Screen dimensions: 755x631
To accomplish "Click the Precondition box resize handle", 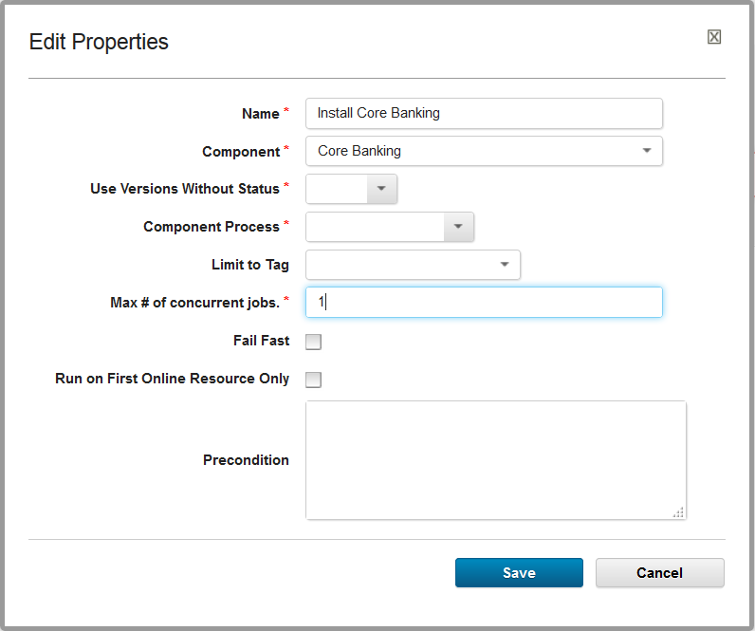I will point(678,512).
